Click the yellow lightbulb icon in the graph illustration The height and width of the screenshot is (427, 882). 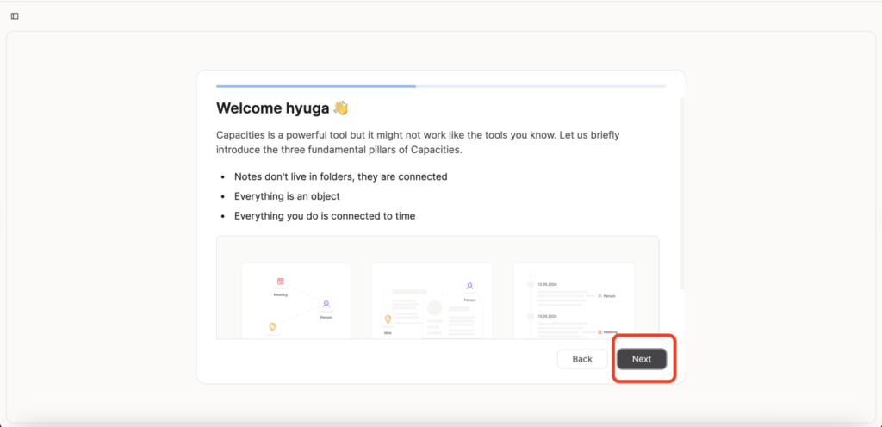point(272,326)
